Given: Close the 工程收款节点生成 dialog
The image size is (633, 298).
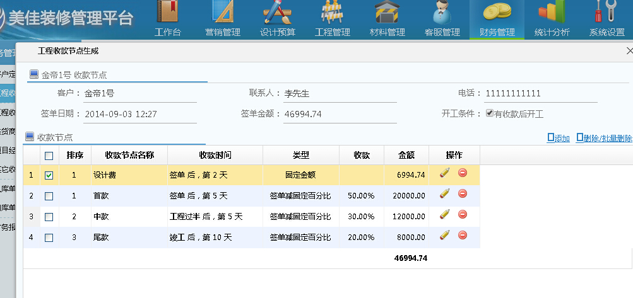Looking at the screenshot, I should [629, 51].
